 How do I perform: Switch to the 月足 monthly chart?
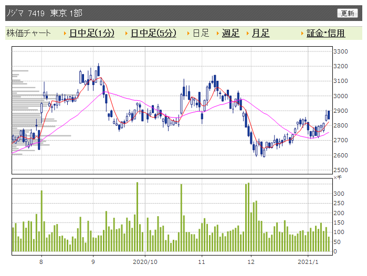coord(260,33)
